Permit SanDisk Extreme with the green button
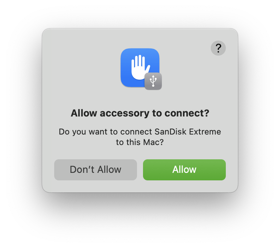Image resolution: width=280 pixels, height=248 pixels. [x=184, y=170]
